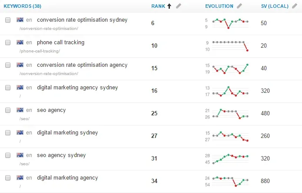Sort by the KEYWORDS (38) column header
This screenshot has width=302, height=193.
22,6
